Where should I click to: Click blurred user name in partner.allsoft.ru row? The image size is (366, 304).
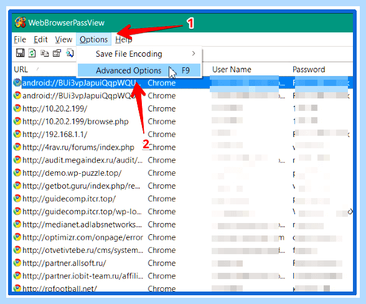pyautogui.click(x=227, y=264)
